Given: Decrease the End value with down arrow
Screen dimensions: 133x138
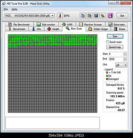Looking at the screenshot, I should pyautogui.click(x=125, y=60).
